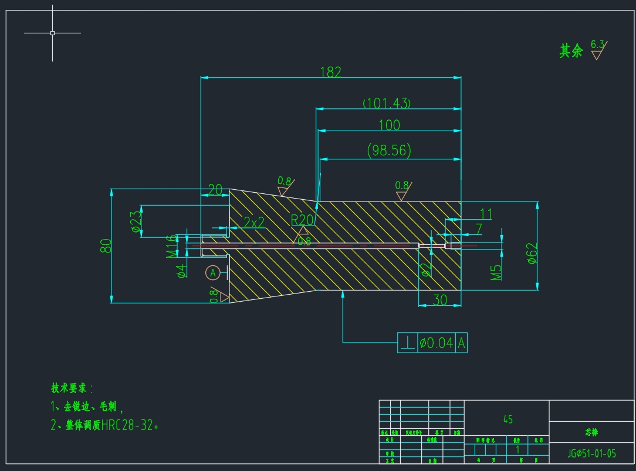Select the 0.8 roughness symbol below R20
The height and width of the screenshot is (471, 636).
(303, 237)
